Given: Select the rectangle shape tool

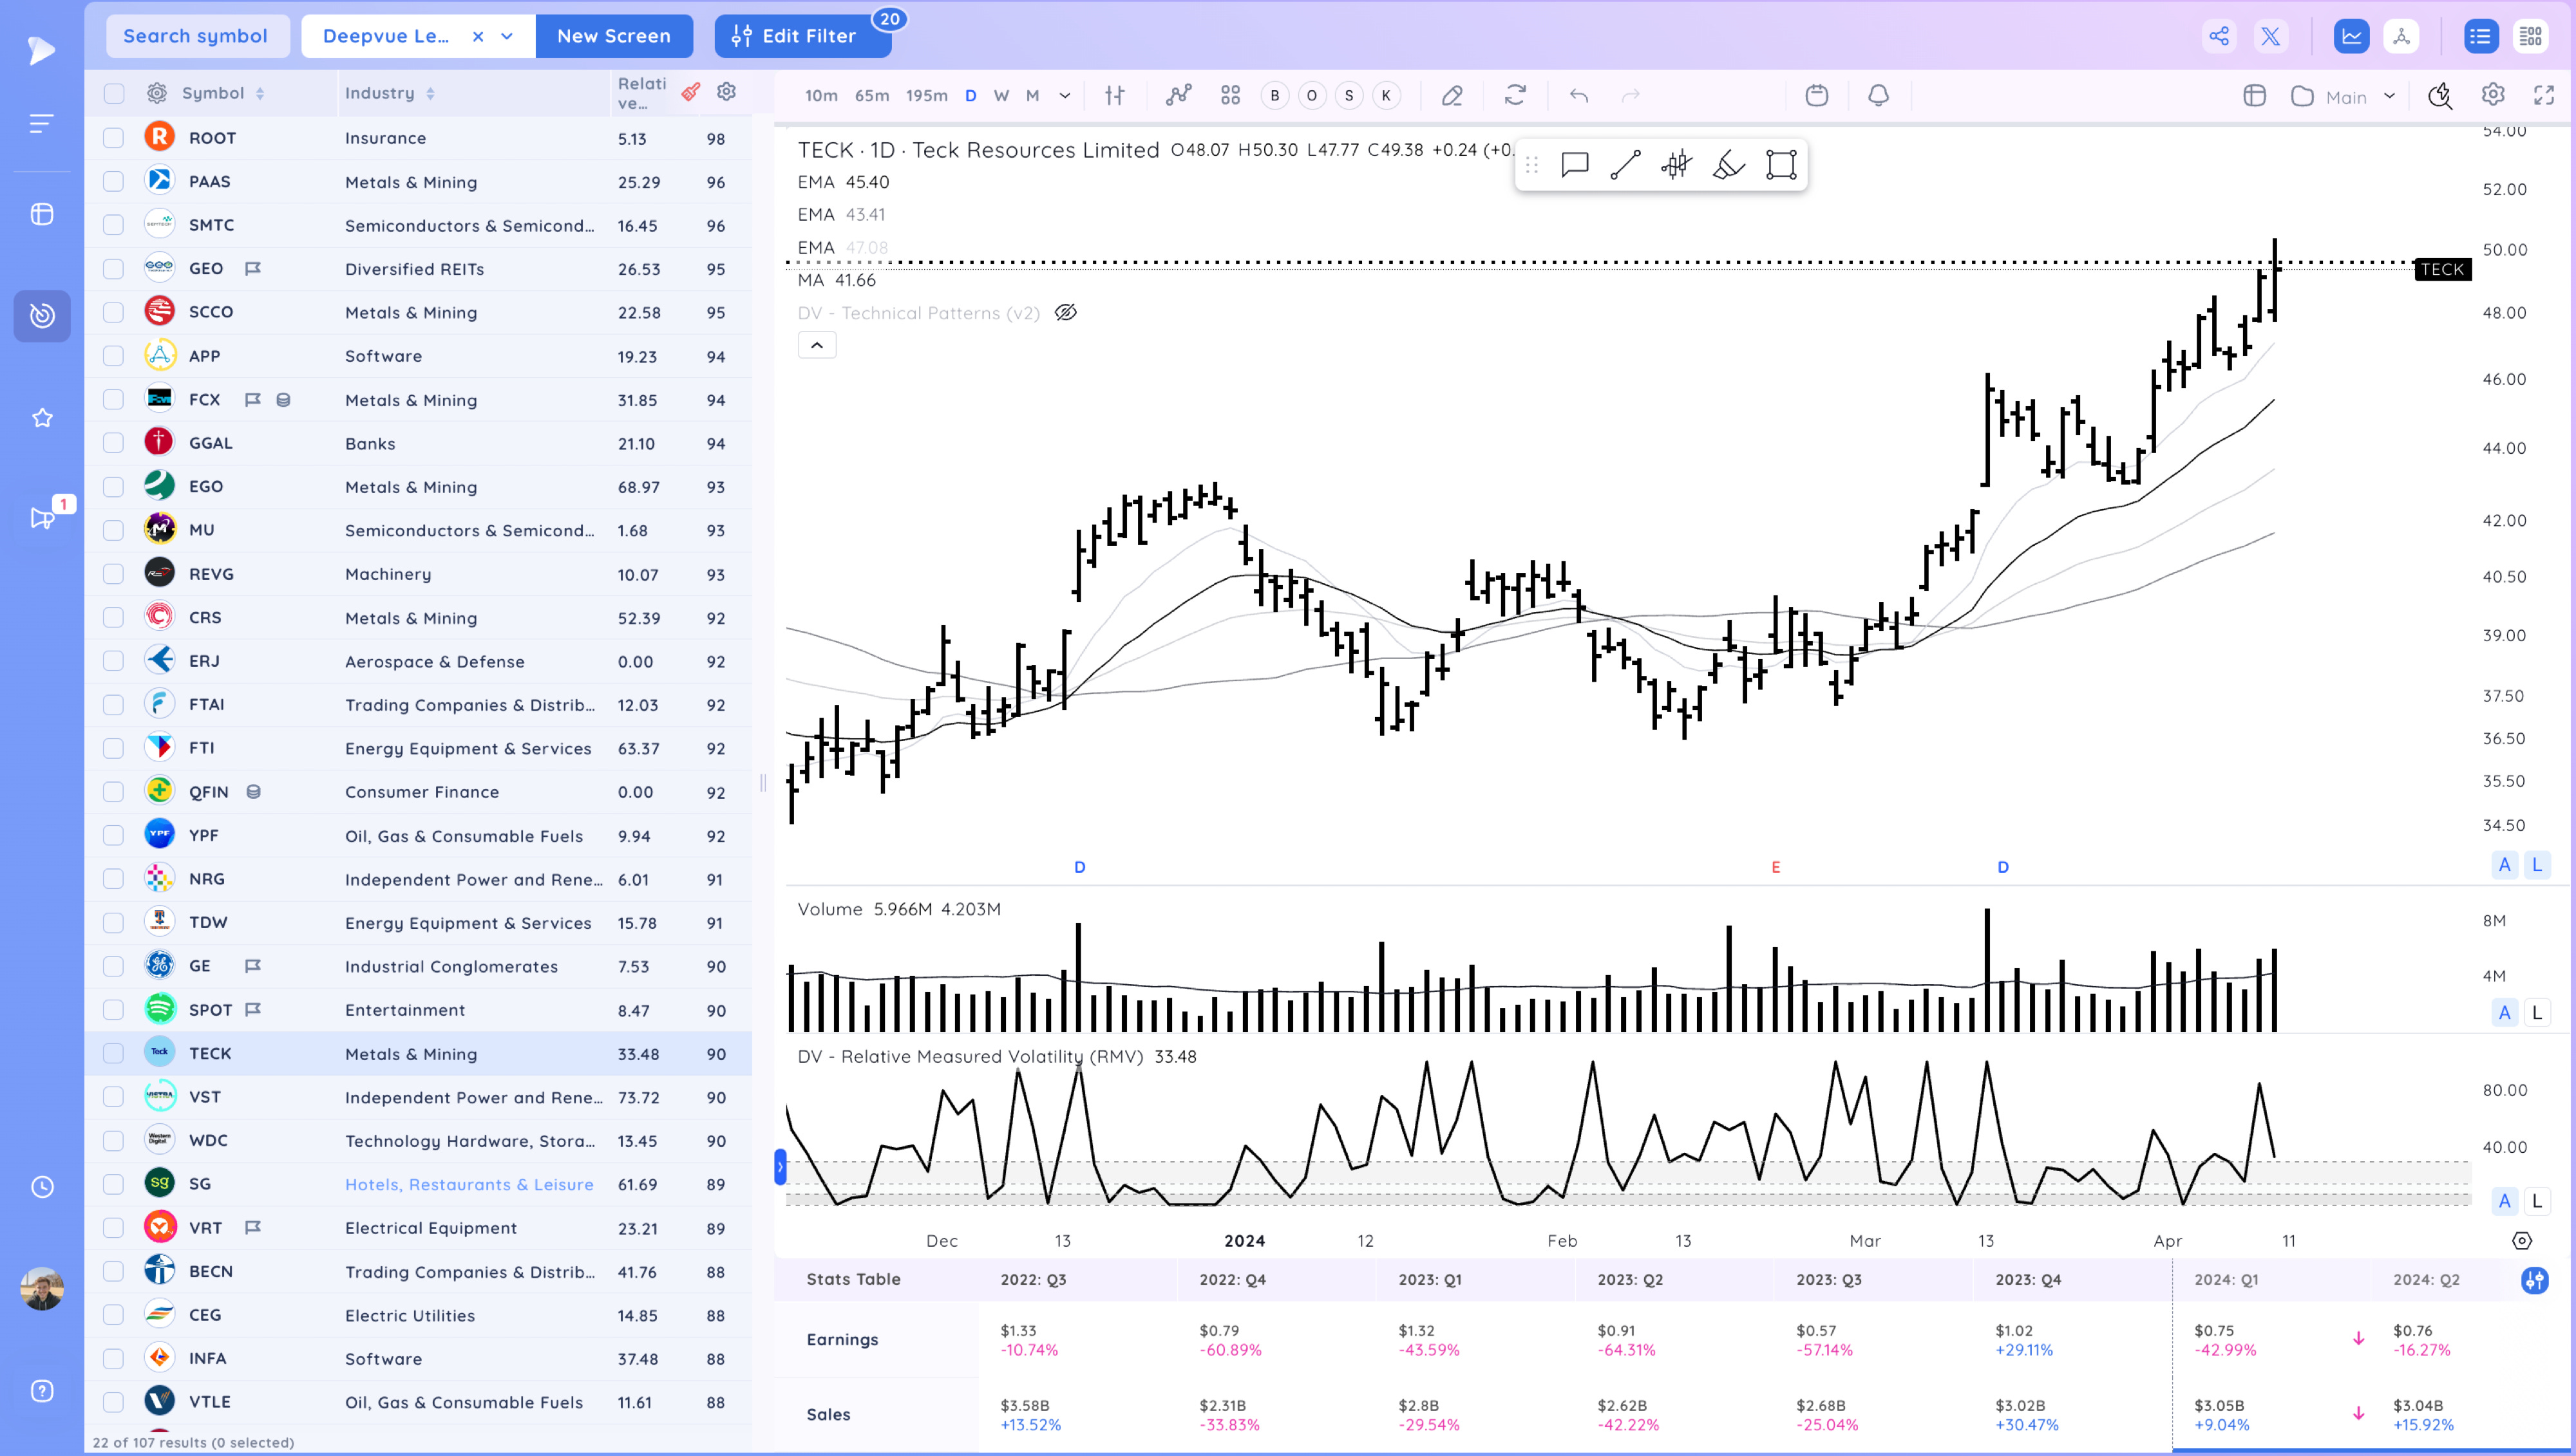Looking at the screenshot, I should point(1781,164).
